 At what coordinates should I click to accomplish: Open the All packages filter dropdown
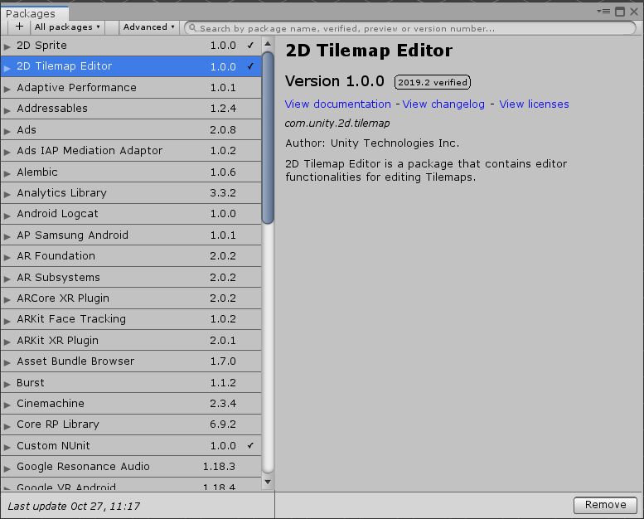tap(67, 27)
